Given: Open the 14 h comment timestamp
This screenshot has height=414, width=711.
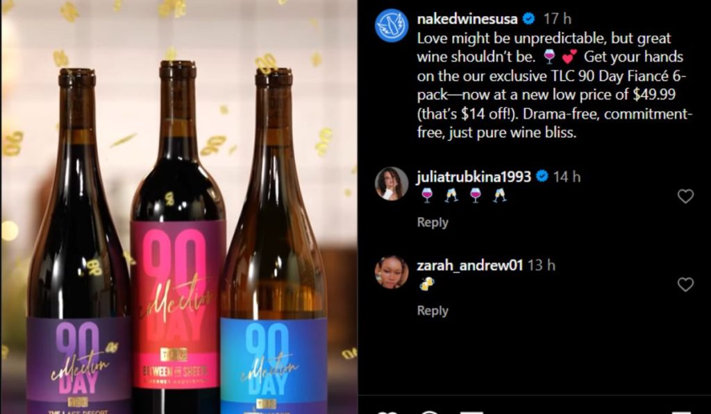Looking at the screenshot, I should [x=567, y=177].
